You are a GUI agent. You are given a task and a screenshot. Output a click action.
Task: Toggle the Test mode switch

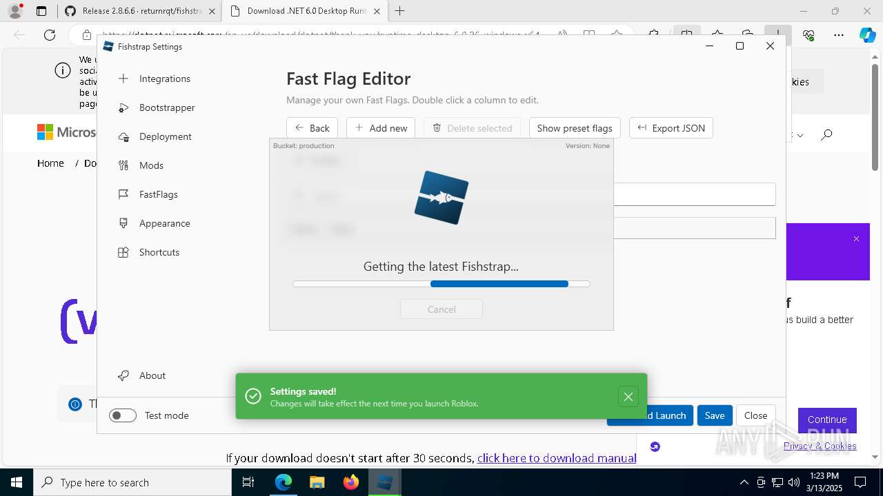click(x=123, y=415)
